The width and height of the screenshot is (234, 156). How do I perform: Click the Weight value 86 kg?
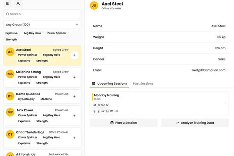[x=221, y=37]
